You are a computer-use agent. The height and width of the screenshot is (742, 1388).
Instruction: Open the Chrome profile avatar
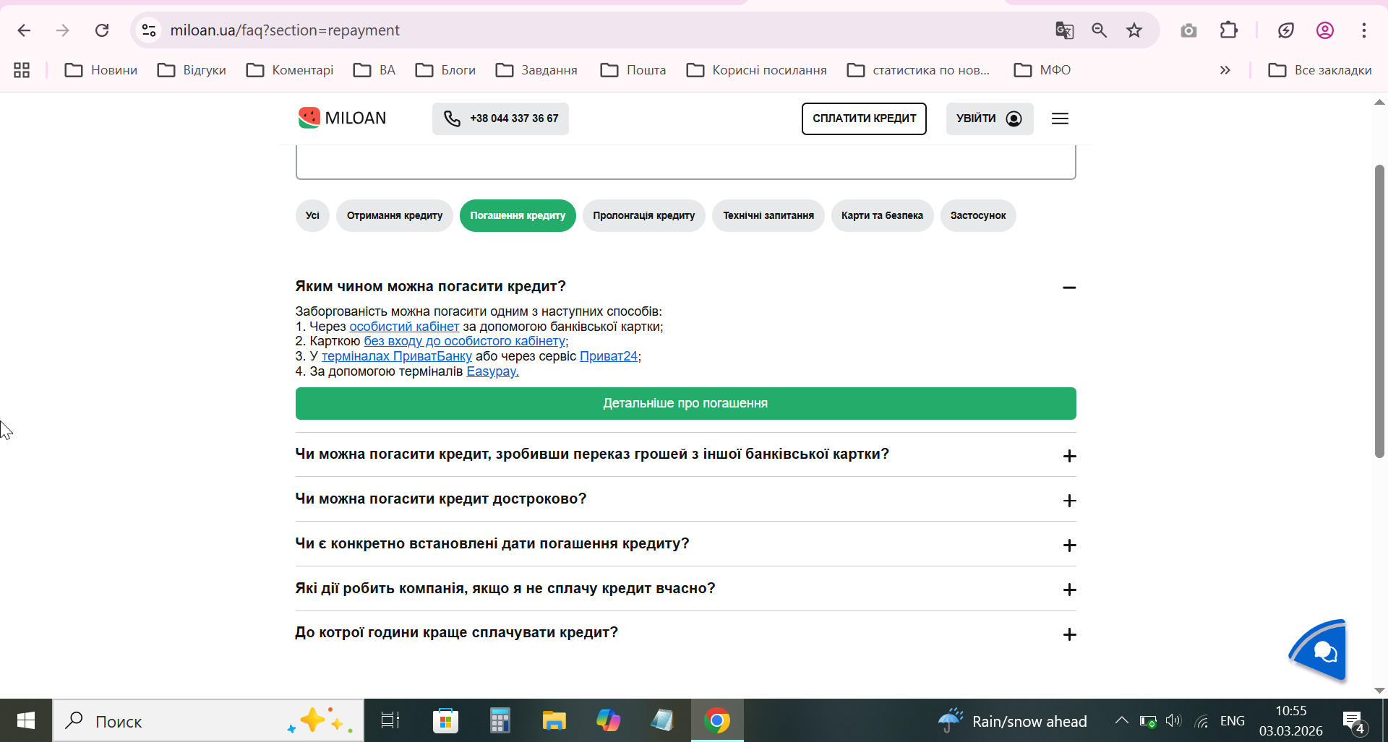[x=1325, y=30]
